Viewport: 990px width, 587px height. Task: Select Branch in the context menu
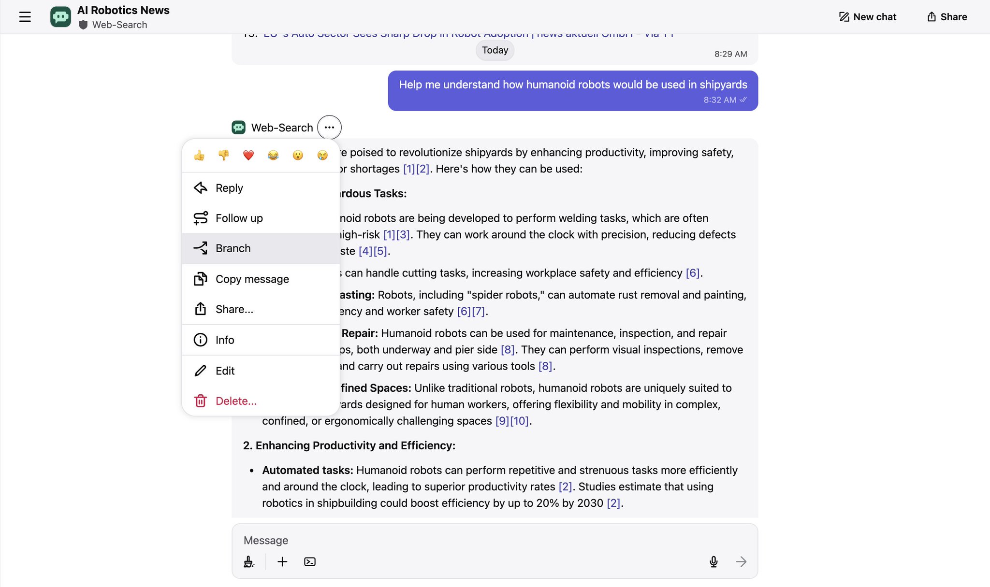pos(261,248)
